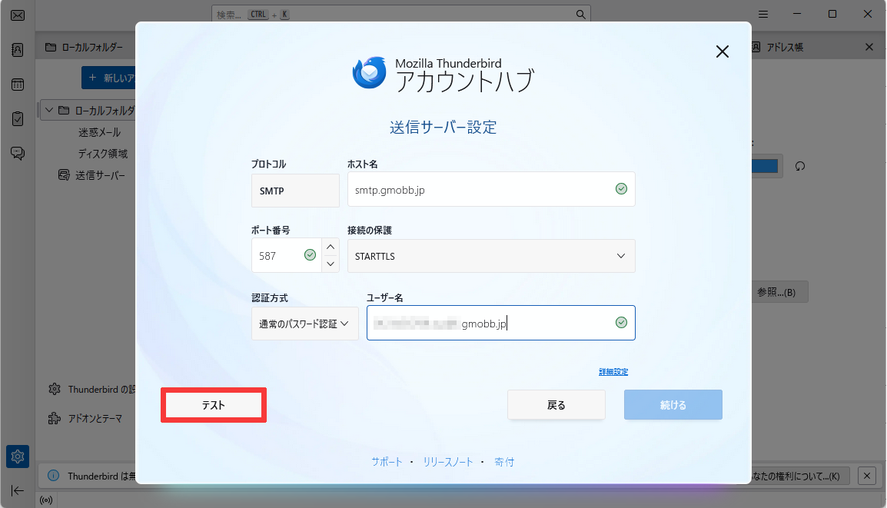This screenshot has height=508, width=887.
Task: Open the Mail space from the sidebar
Action: (x=17, y=15)
